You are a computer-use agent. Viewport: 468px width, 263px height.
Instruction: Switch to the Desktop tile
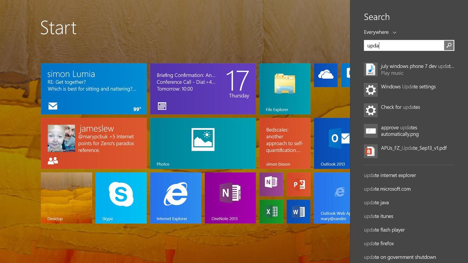click(x=66, y=198)
